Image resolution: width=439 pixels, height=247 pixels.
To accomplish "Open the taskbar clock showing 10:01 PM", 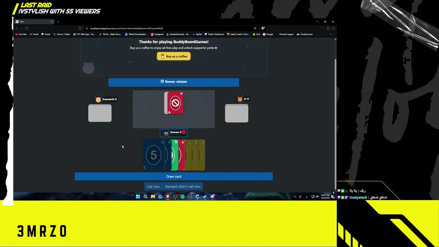I will (x=325, y=197).
